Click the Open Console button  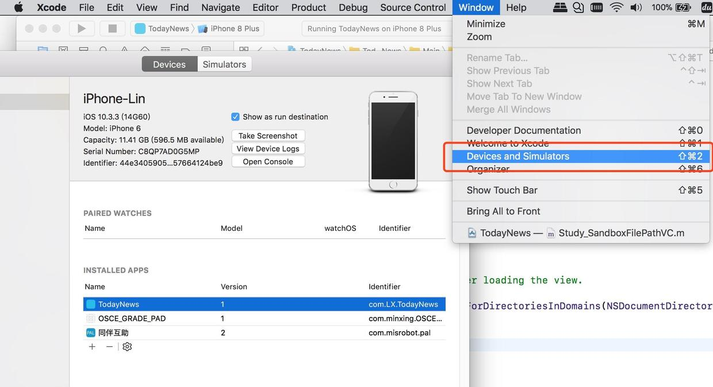268,162
